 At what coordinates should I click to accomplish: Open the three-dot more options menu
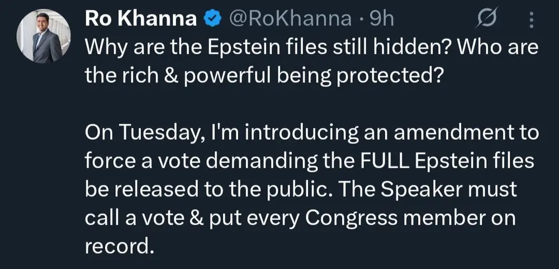tap(530, 20)
